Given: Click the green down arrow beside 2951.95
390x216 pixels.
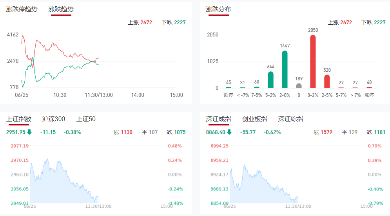Looking at the screenshot, I should [29, 132].
